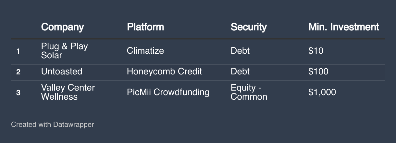Click the Equity - Common security cell
Screen dimensions: 396x143
[x=249, y=92]
